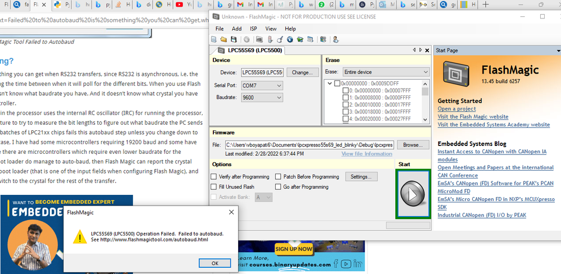The image size is (561, 274).
Task: Open Visit the Embedded Systems Academy website
Action: [494, 125]
